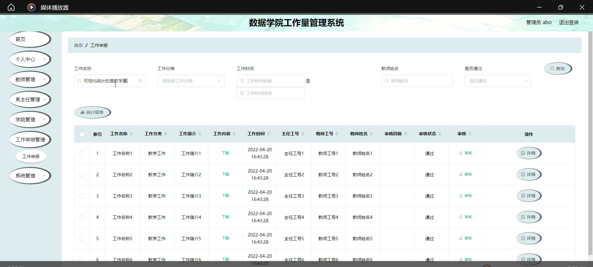Screen dimensions: 593x267
Task: Sort by 审核状态 column arrows
Action: click(x=440, y=134)
